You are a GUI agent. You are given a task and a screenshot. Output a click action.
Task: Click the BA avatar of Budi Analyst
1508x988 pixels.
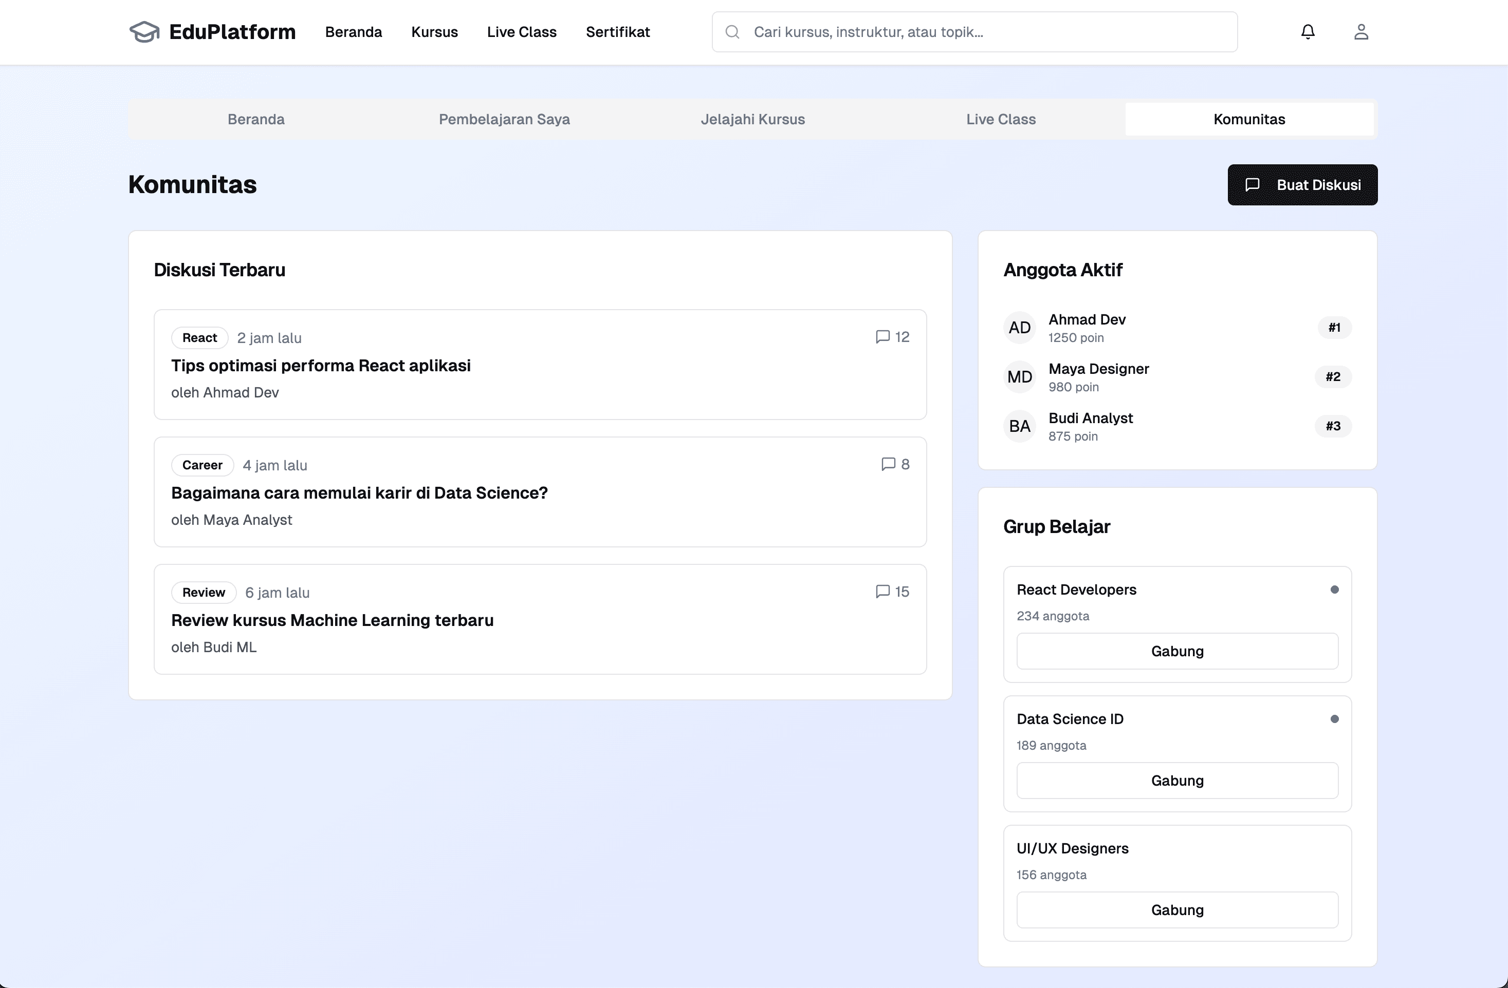pyautogui.click(x=1020, y=427)
